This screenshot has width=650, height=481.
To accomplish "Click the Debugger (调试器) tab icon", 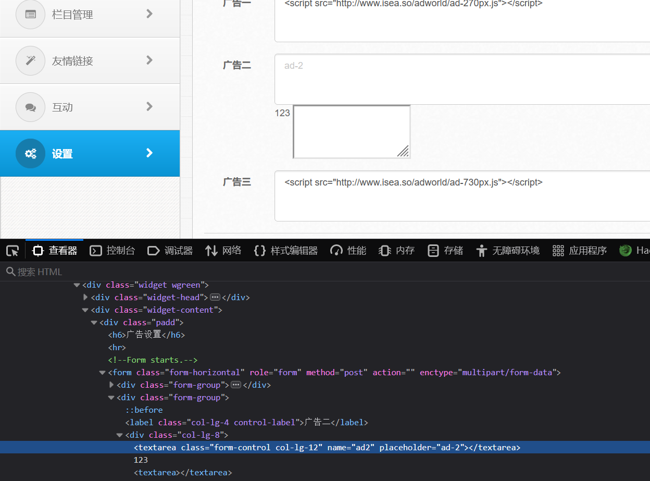I will 154,251.
